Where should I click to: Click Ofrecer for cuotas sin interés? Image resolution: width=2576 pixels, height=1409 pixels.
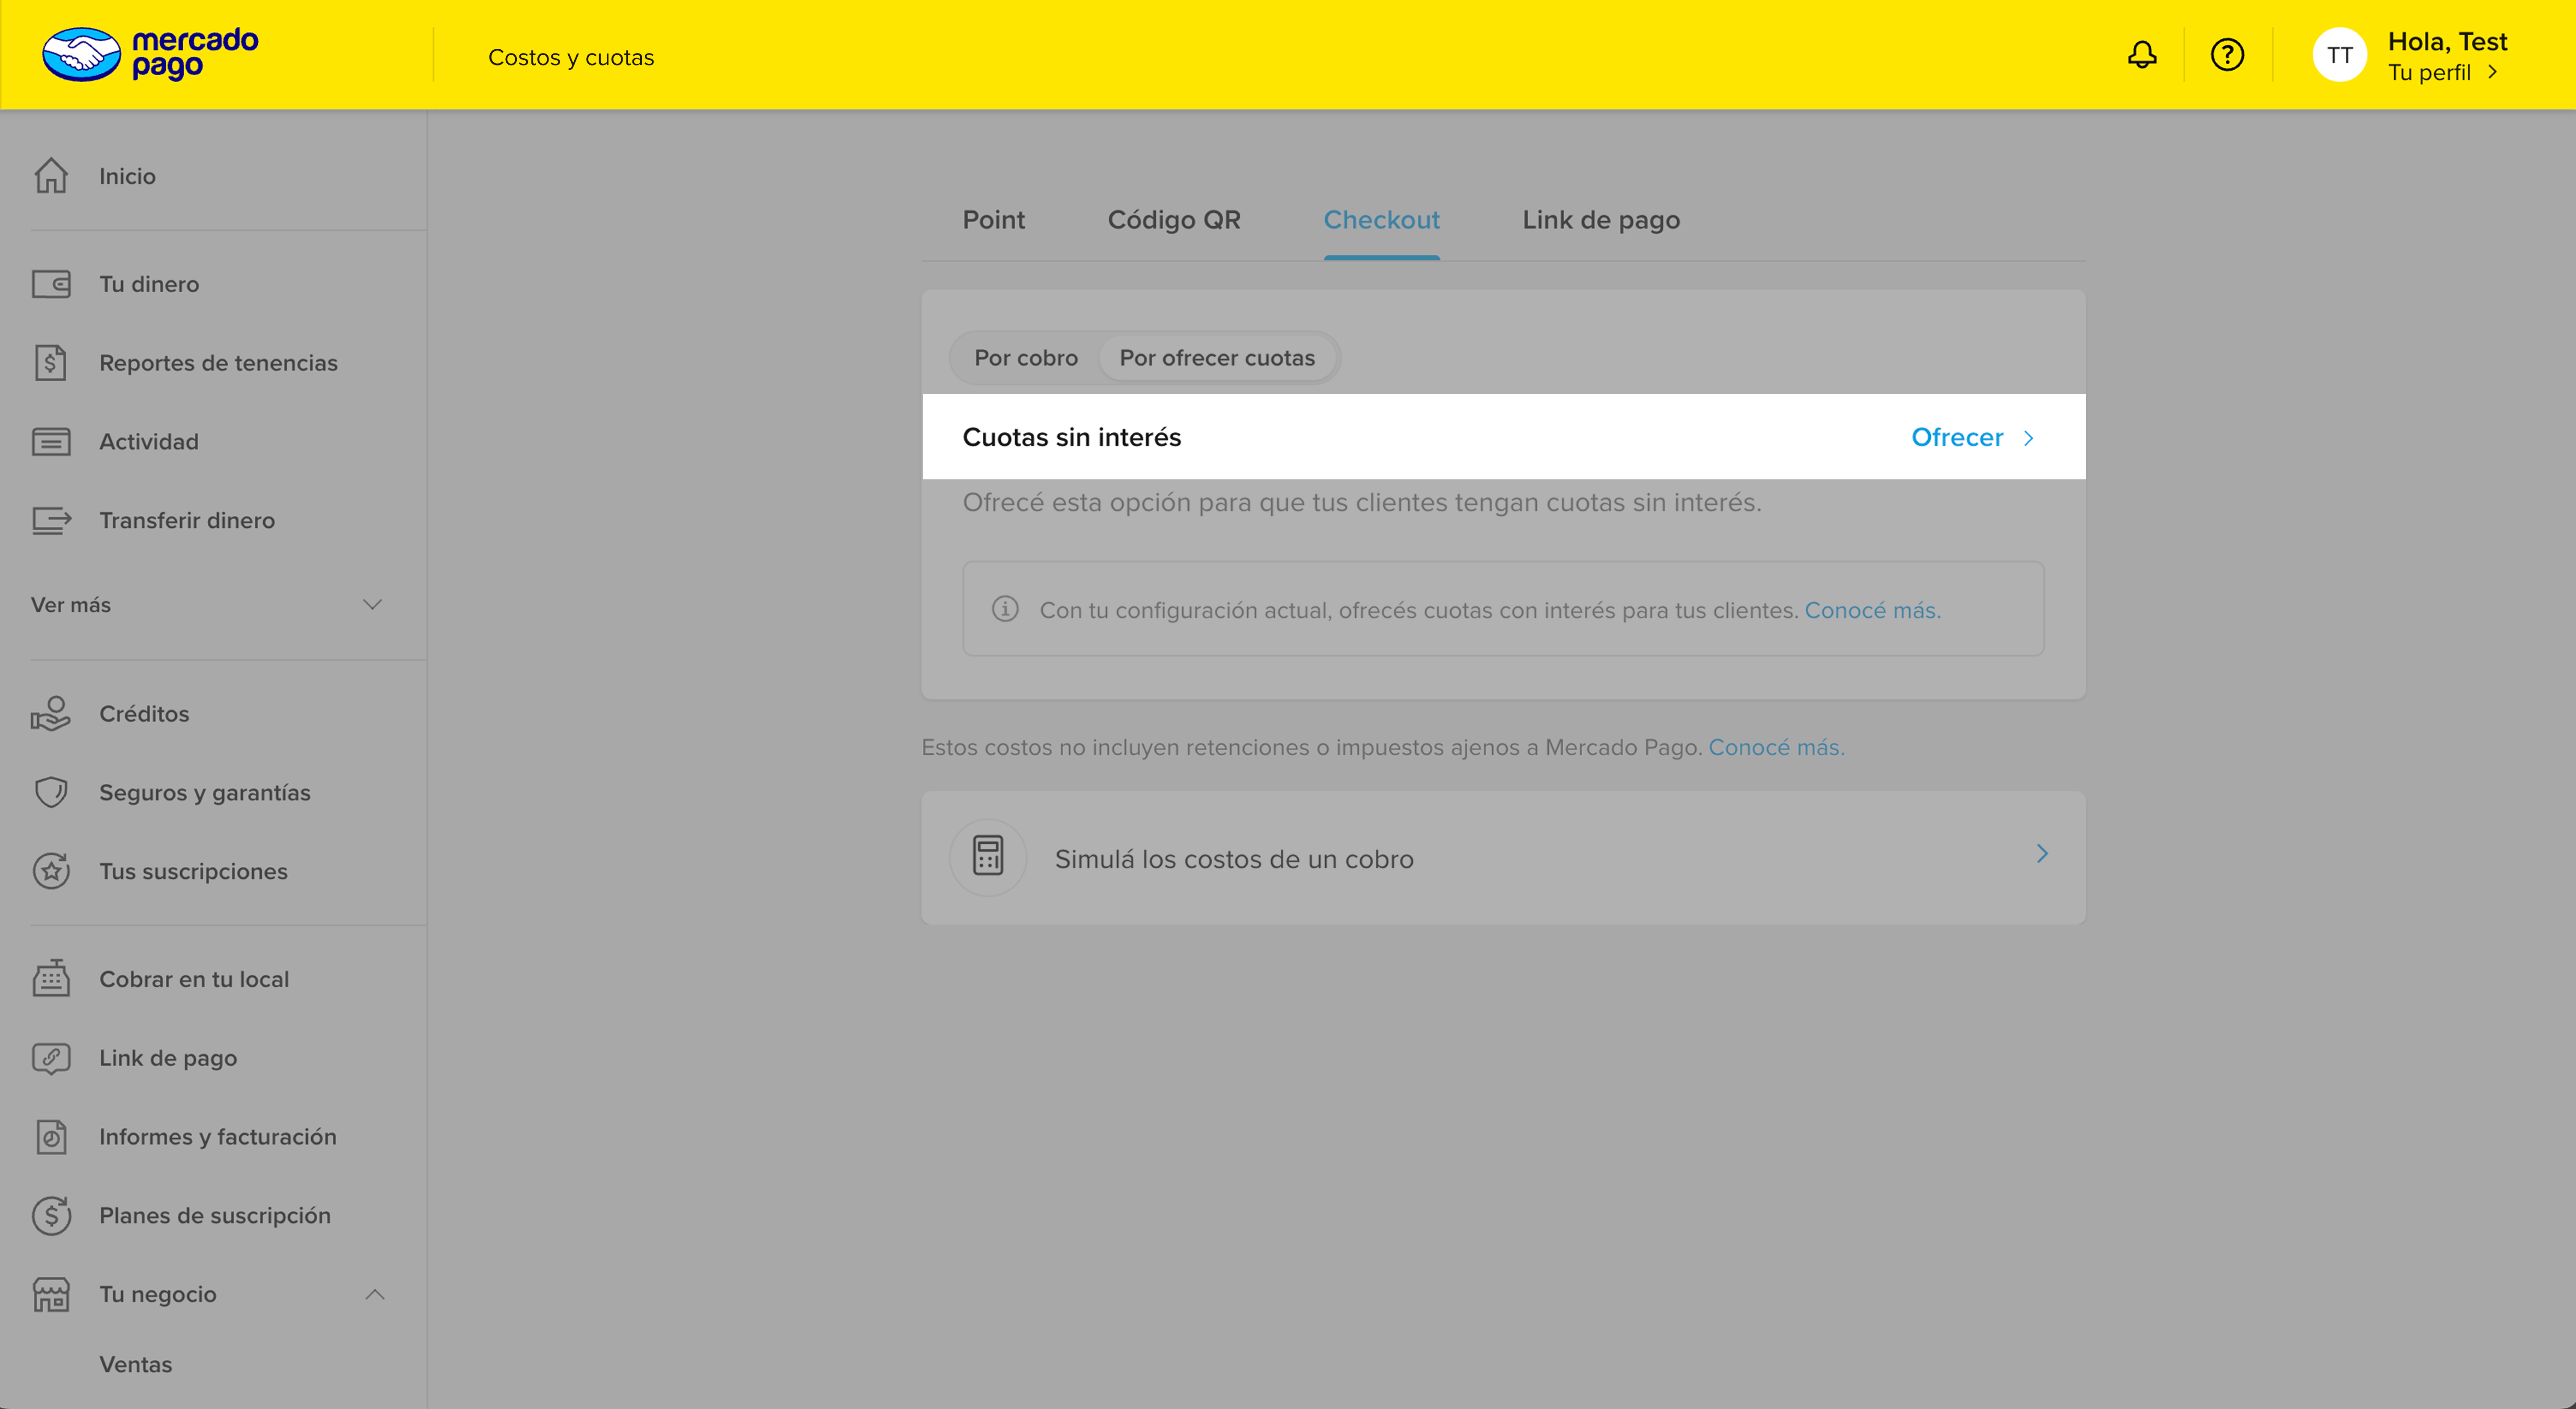coord(1957,438)
